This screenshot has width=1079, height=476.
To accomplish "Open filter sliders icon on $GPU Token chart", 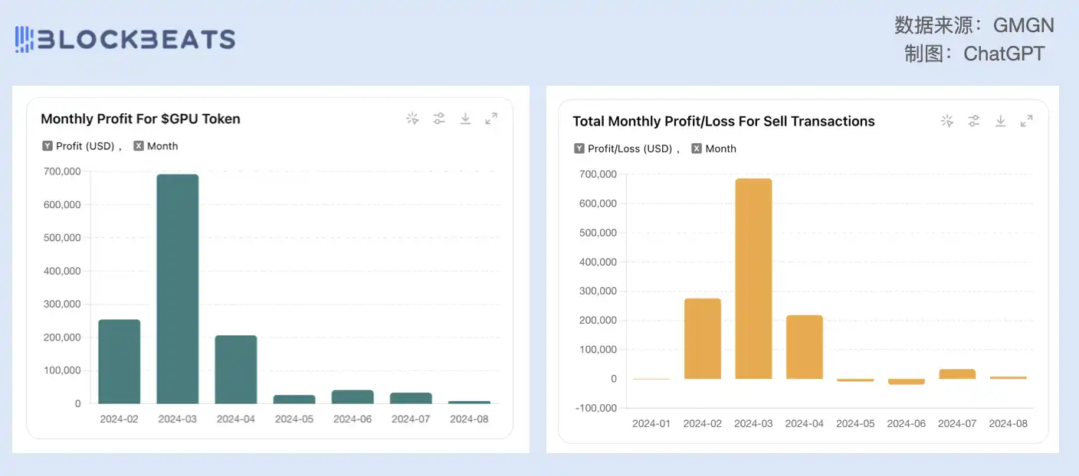I will click(438, 118).
